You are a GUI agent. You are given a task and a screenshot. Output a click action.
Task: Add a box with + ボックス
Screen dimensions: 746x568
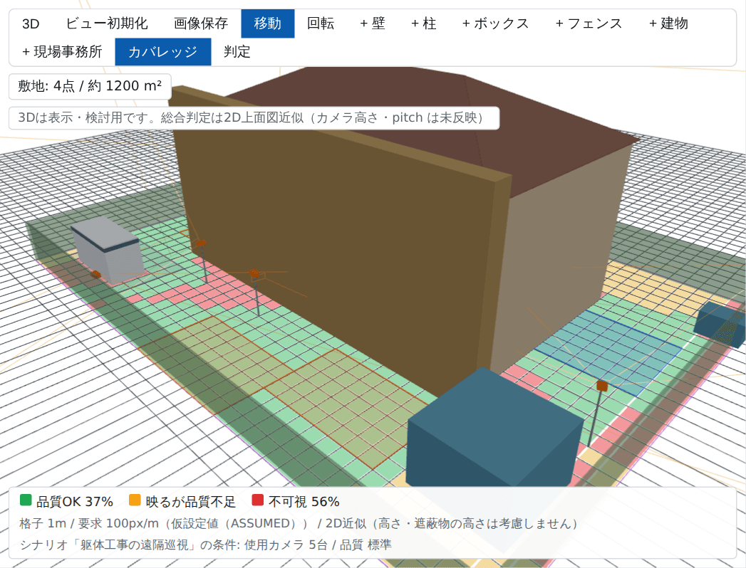click(x=496, y=23)
